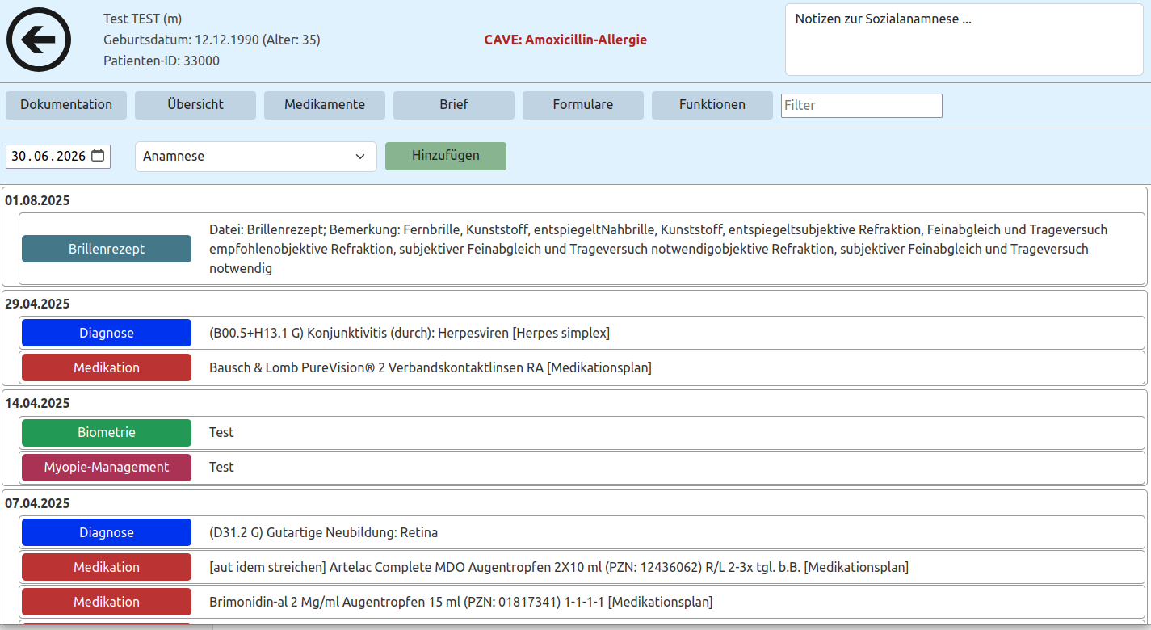Open the Medikation entry for Artelac Complete

107,567
